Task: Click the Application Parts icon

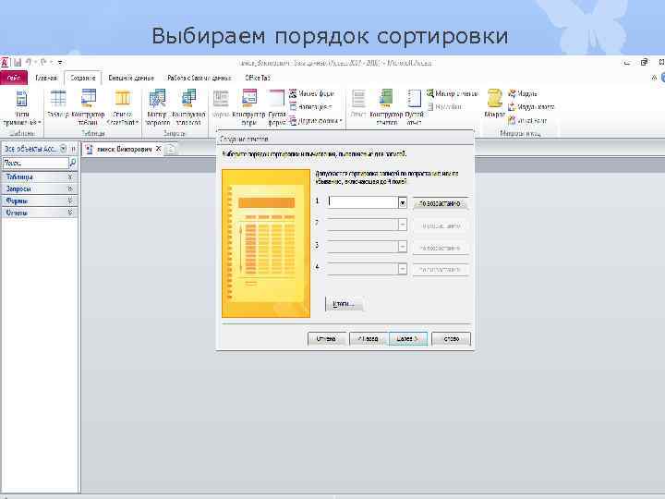Action: 21,99
